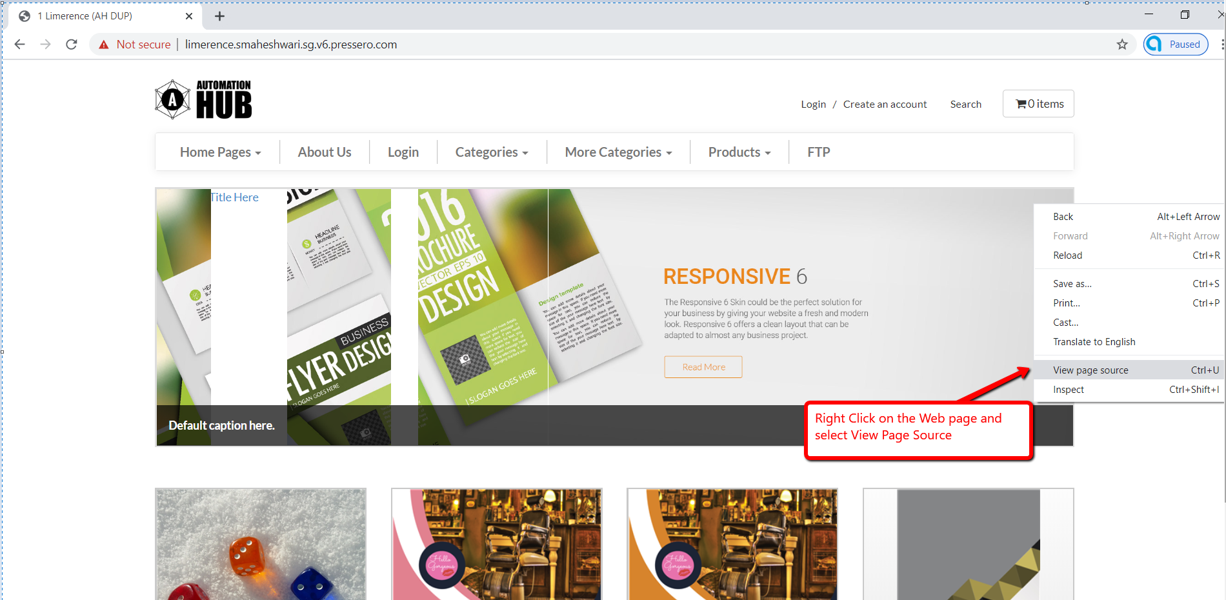Screen dimensions: 1226x600
Task: Click the browser Forward arrow button
Action: (45, 45)
